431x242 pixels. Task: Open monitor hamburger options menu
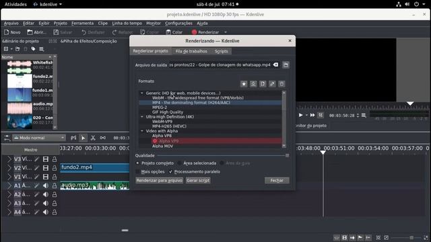click(364, 116)
